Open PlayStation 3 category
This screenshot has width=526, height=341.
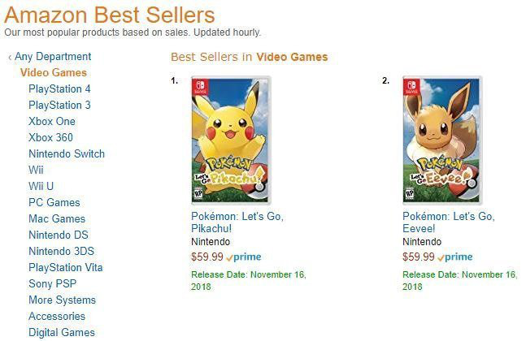pyautogui.click(x=59, y=106)
